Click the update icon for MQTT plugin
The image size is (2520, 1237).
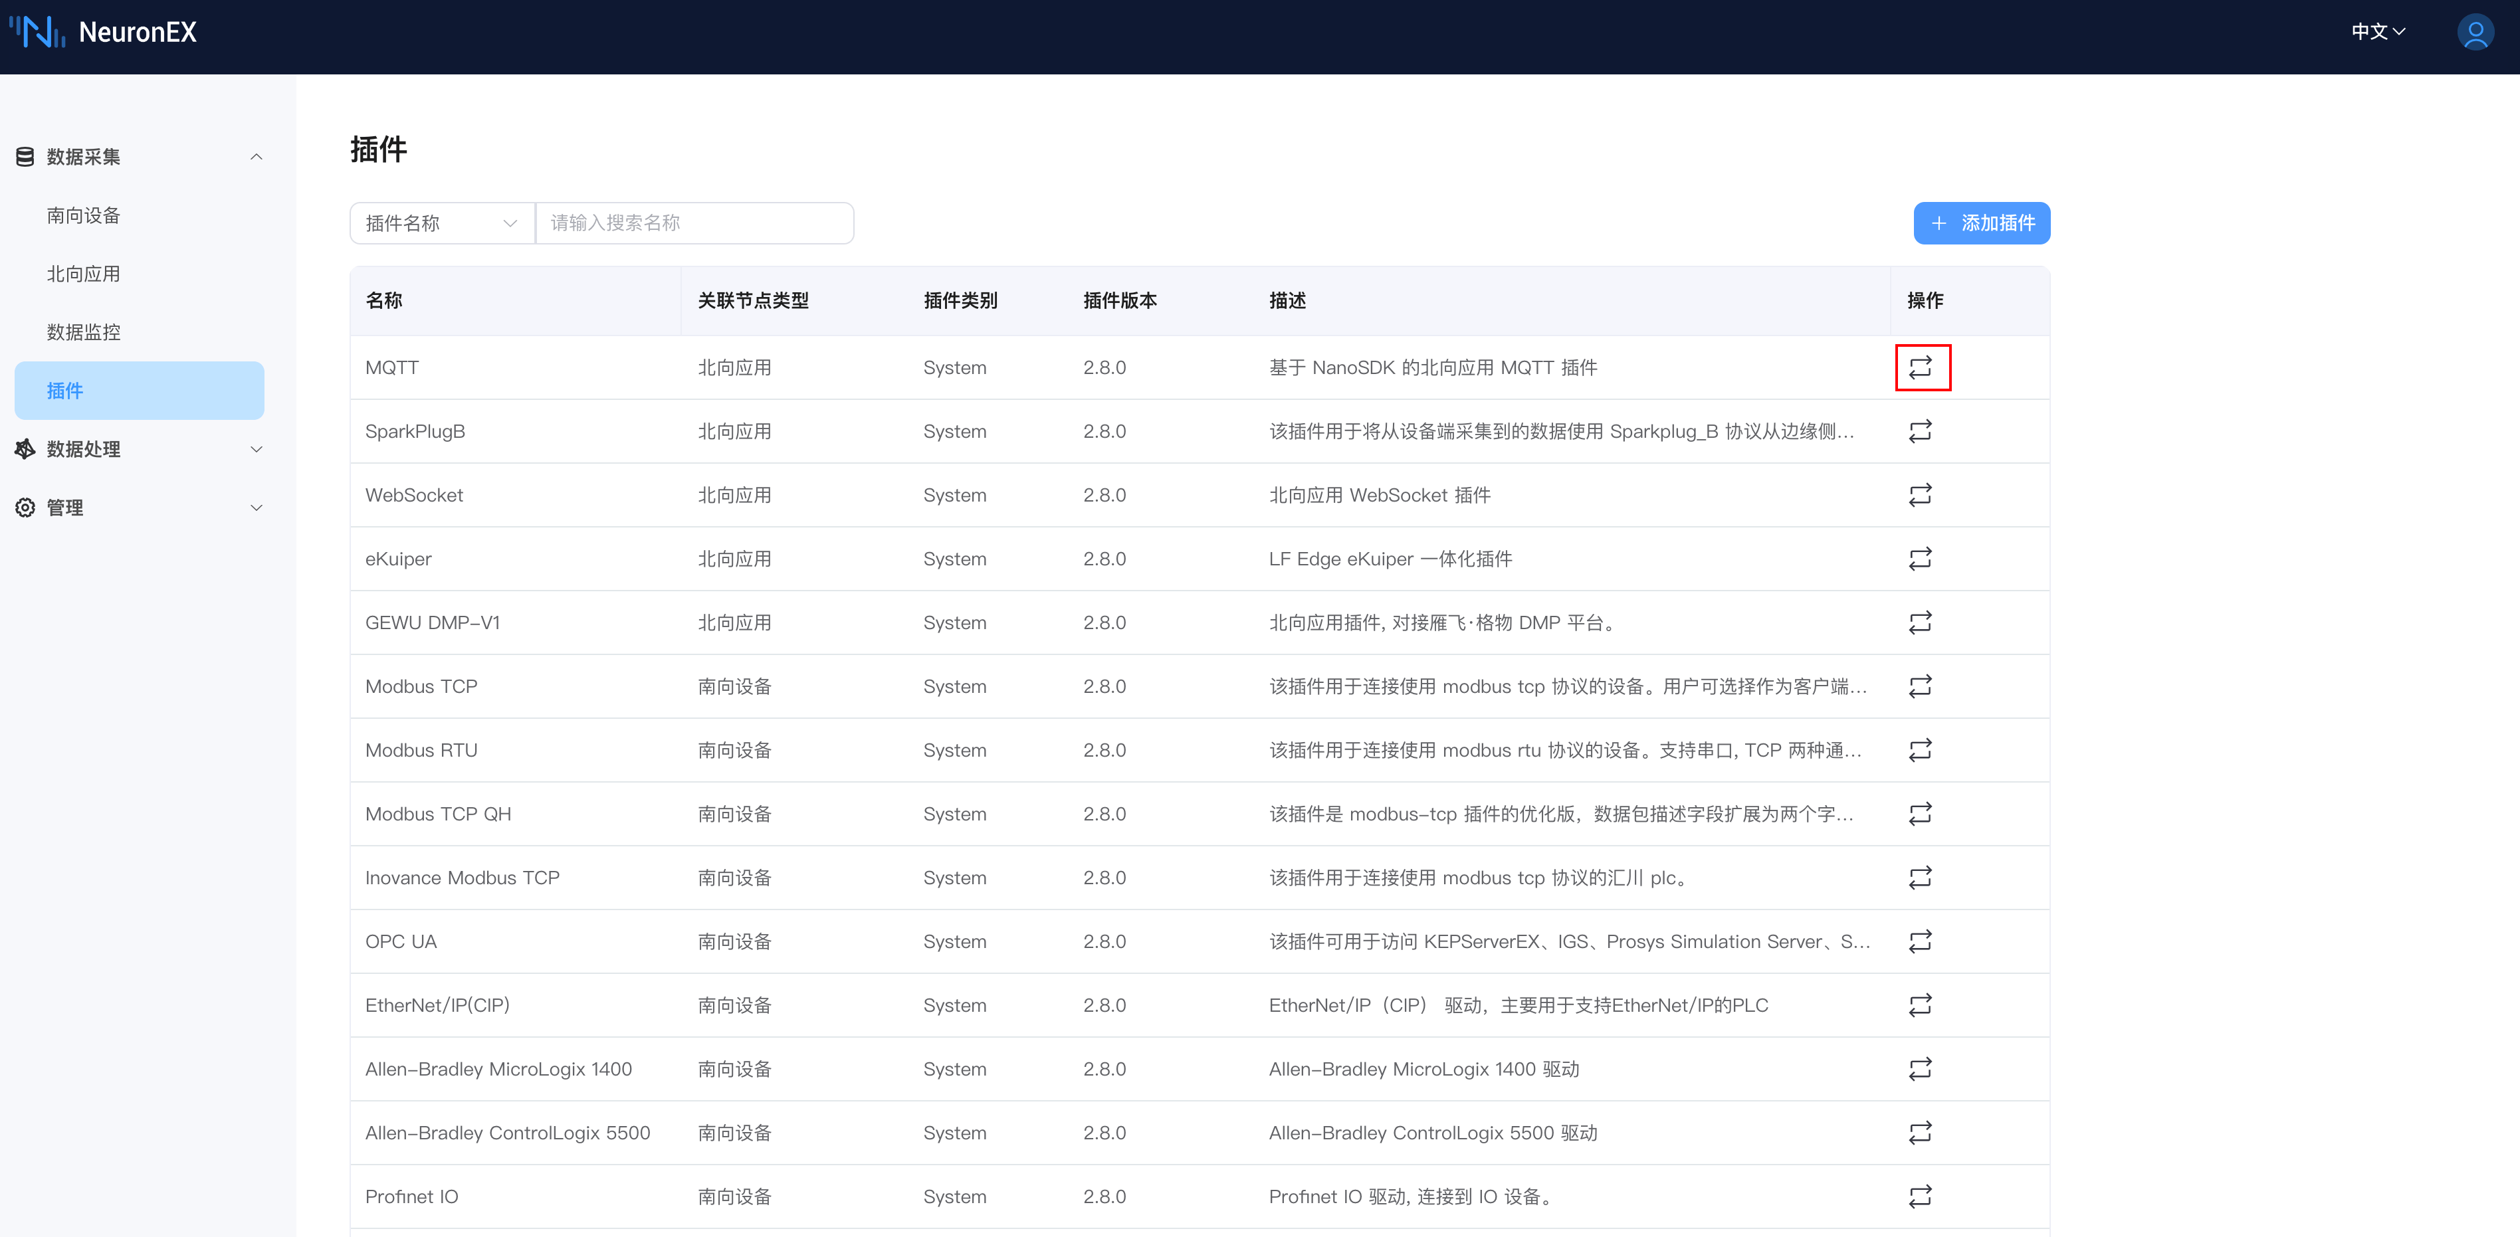point(1919,367)
